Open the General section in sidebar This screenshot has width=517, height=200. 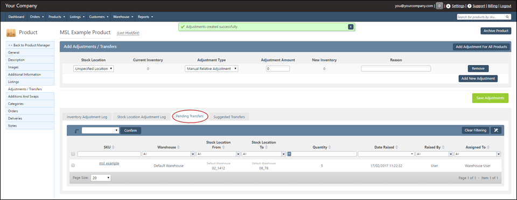coord(30,53)
